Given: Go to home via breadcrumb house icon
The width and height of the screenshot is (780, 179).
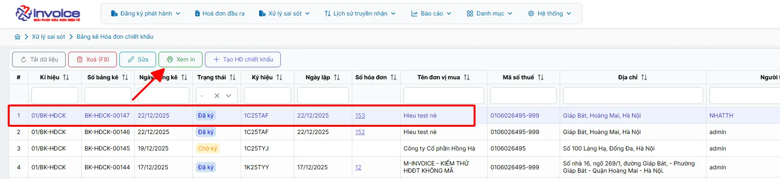Looking at the screenshot, I should point(17,37).
